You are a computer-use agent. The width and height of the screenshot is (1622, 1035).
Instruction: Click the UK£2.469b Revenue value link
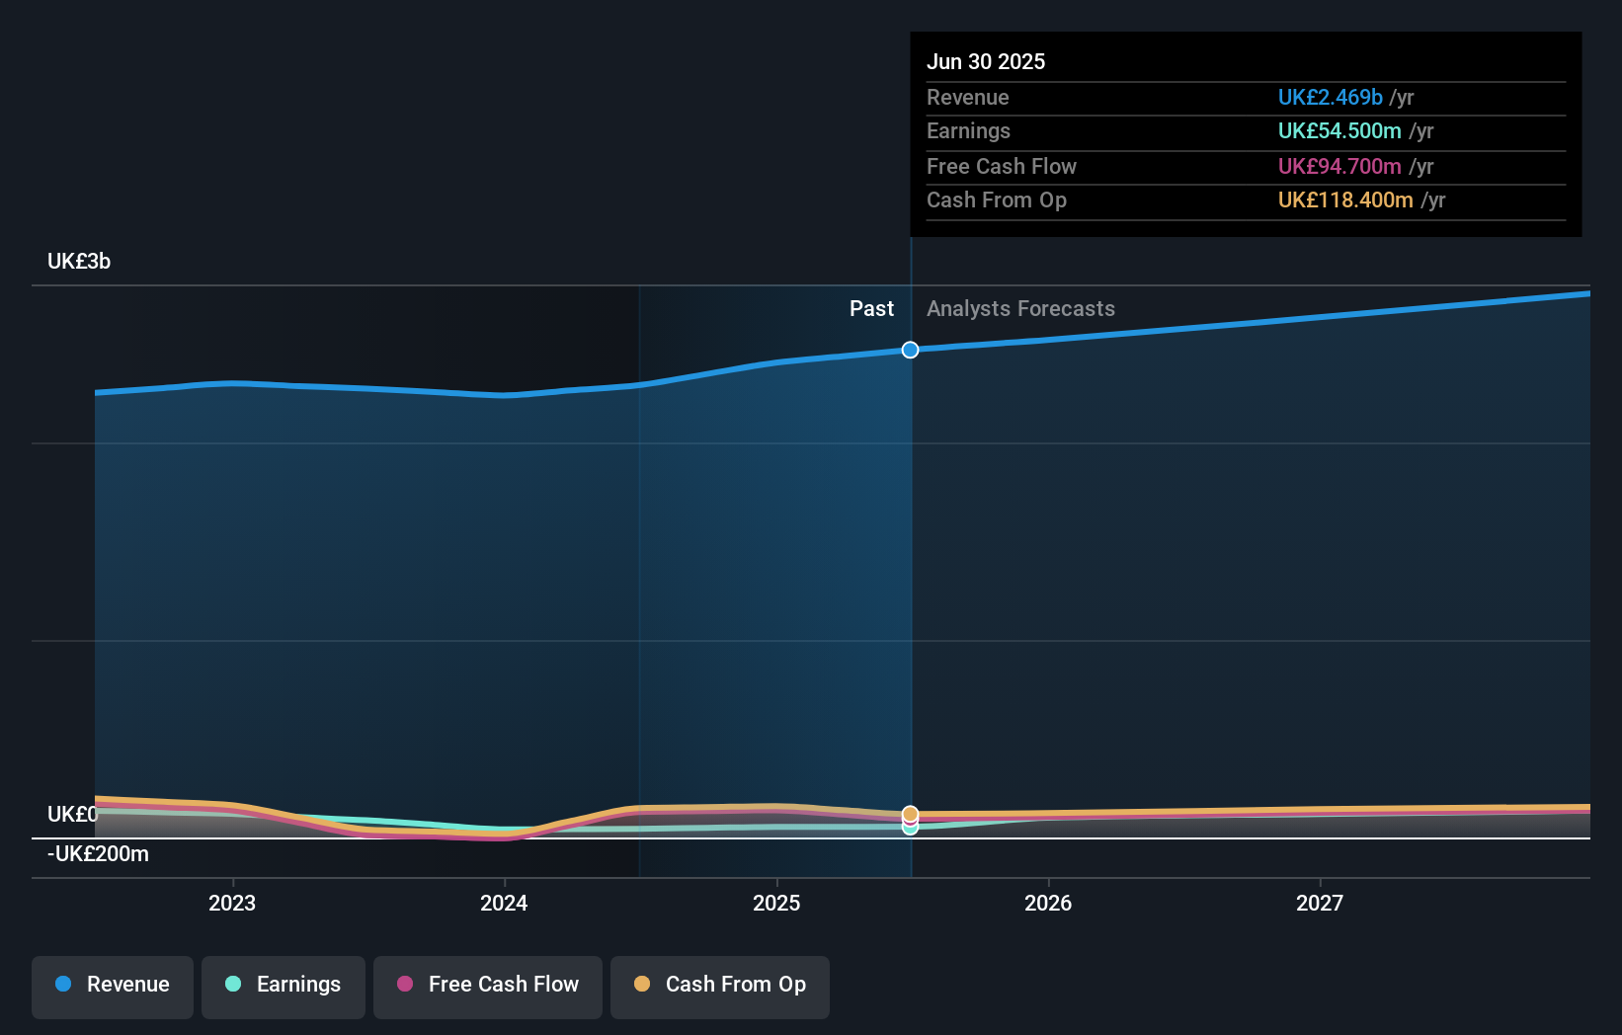[x=1331, y=97]
